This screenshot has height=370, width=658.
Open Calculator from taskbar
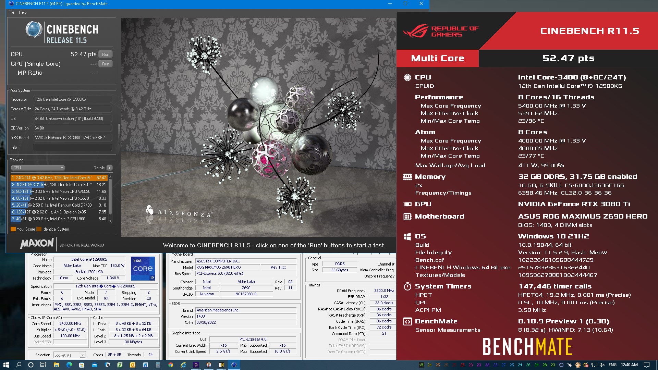tap(158, 365)
